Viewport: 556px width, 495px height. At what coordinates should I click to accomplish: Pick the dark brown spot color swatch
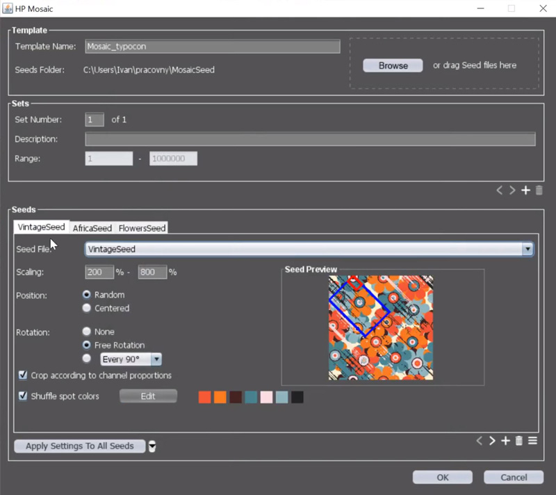pyautogui.click(x=236, y=397)
